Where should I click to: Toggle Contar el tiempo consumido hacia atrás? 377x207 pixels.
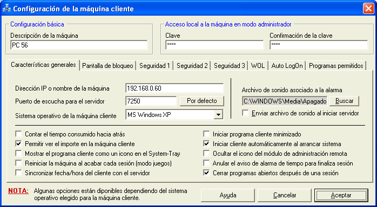[x=18, y=134]
